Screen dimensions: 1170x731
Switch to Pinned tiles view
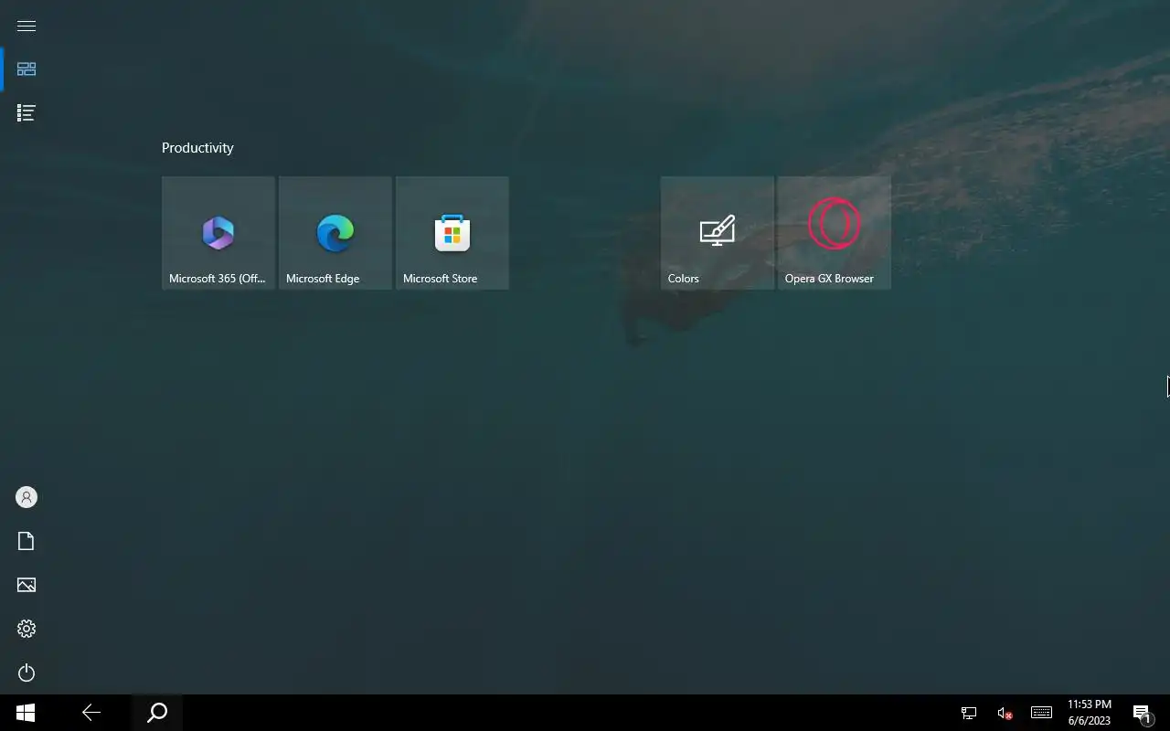[27, 69]
